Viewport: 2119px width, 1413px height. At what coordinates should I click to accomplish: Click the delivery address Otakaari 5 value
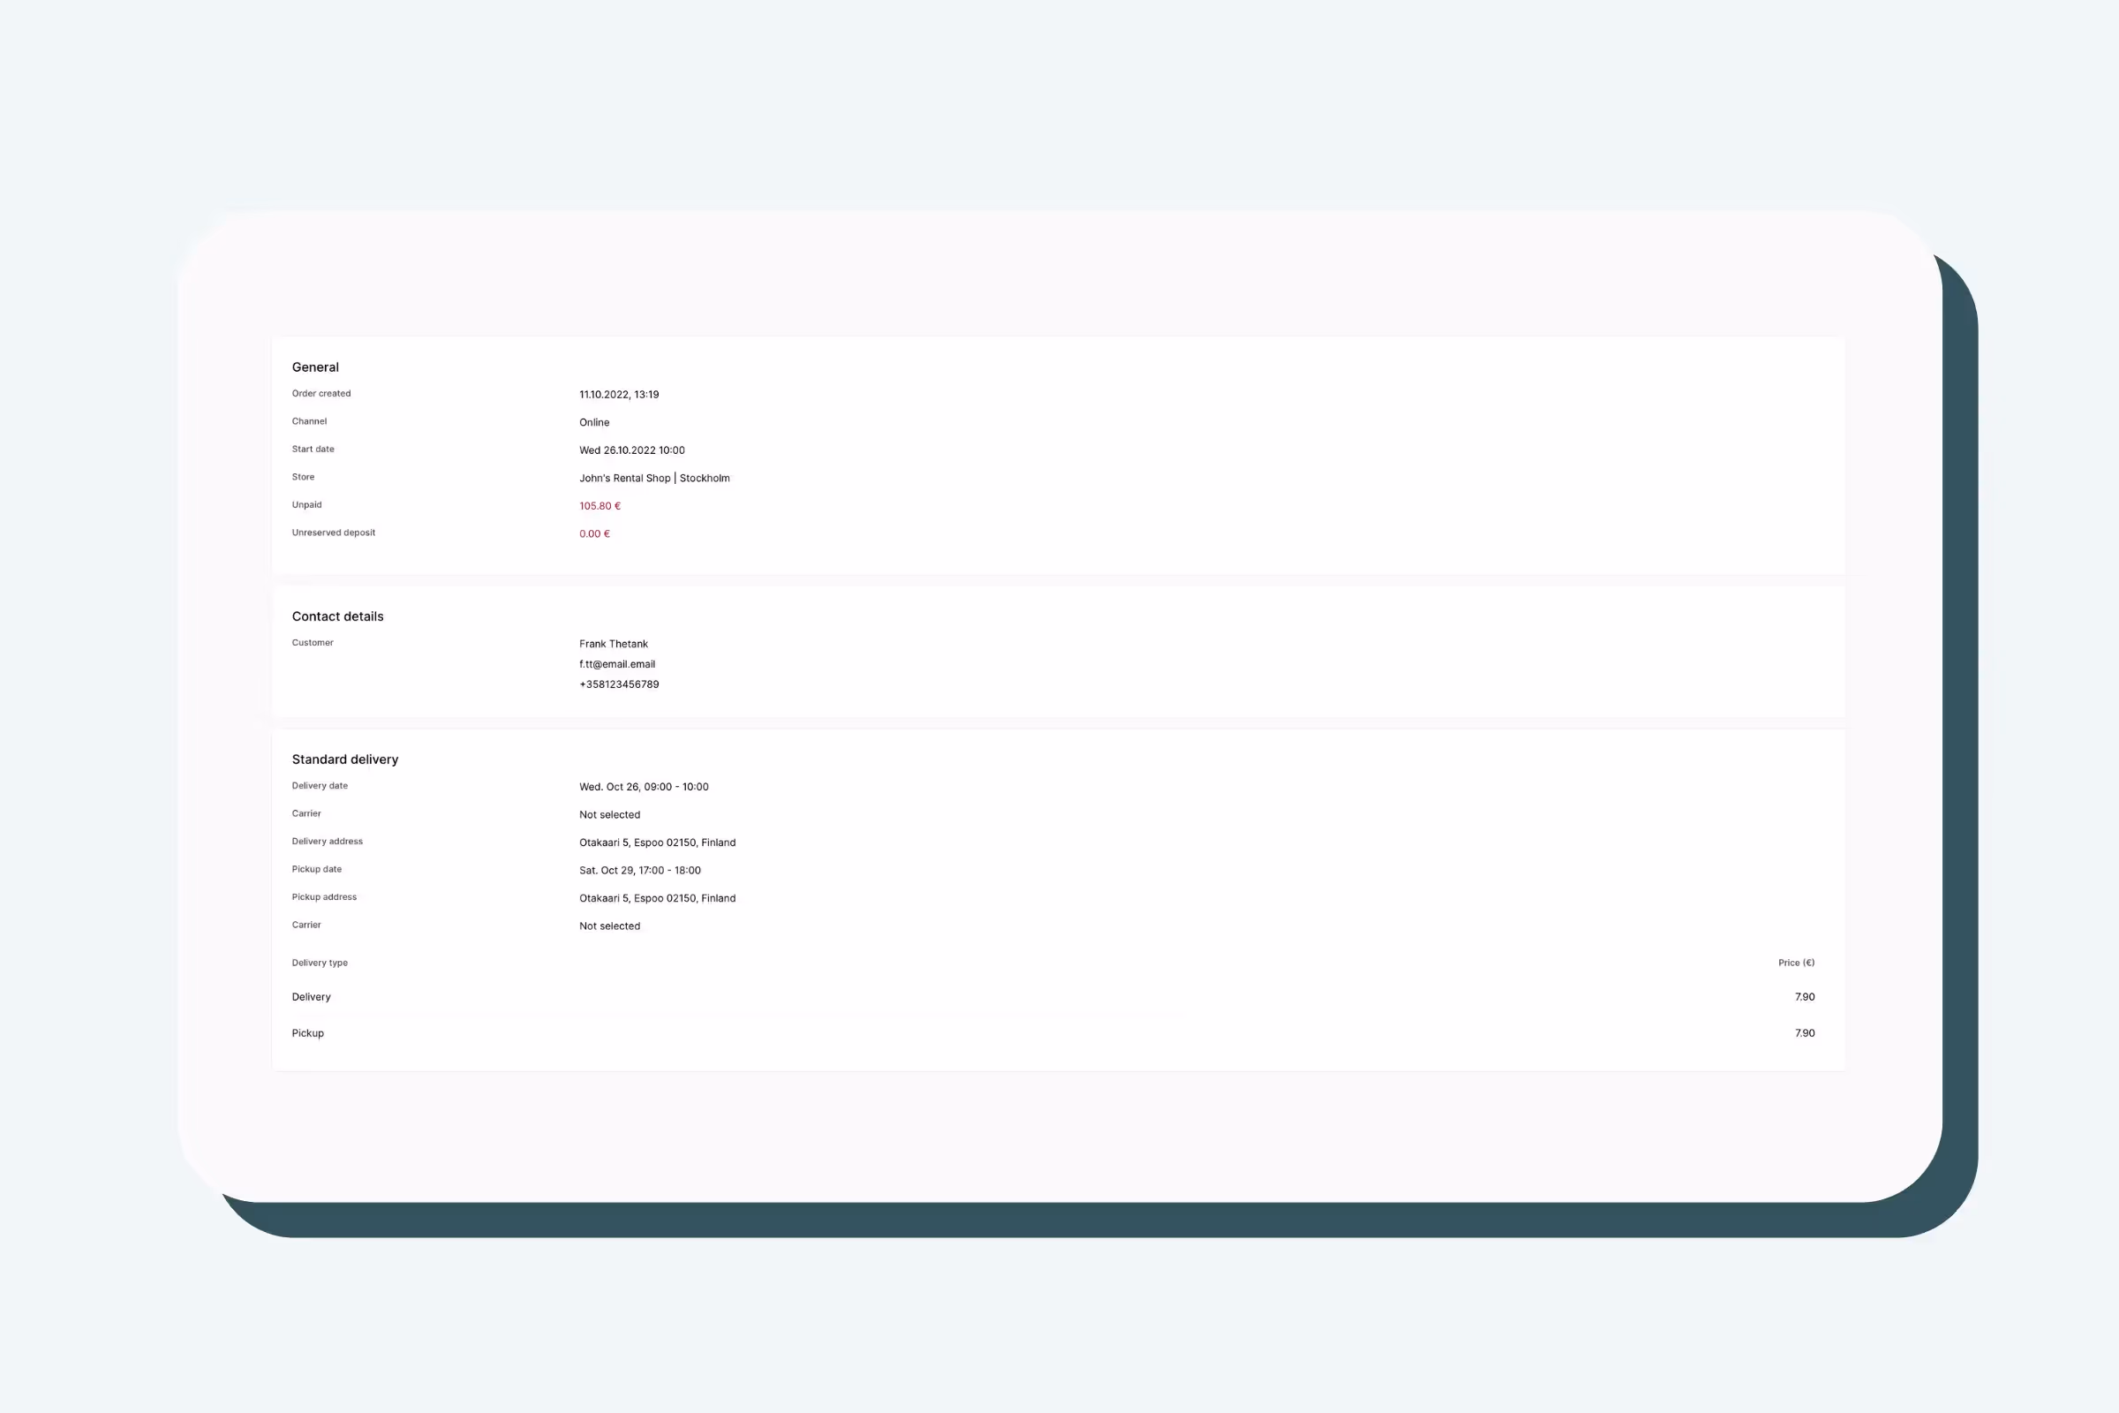pyautogui.click(x=657, y=843)
